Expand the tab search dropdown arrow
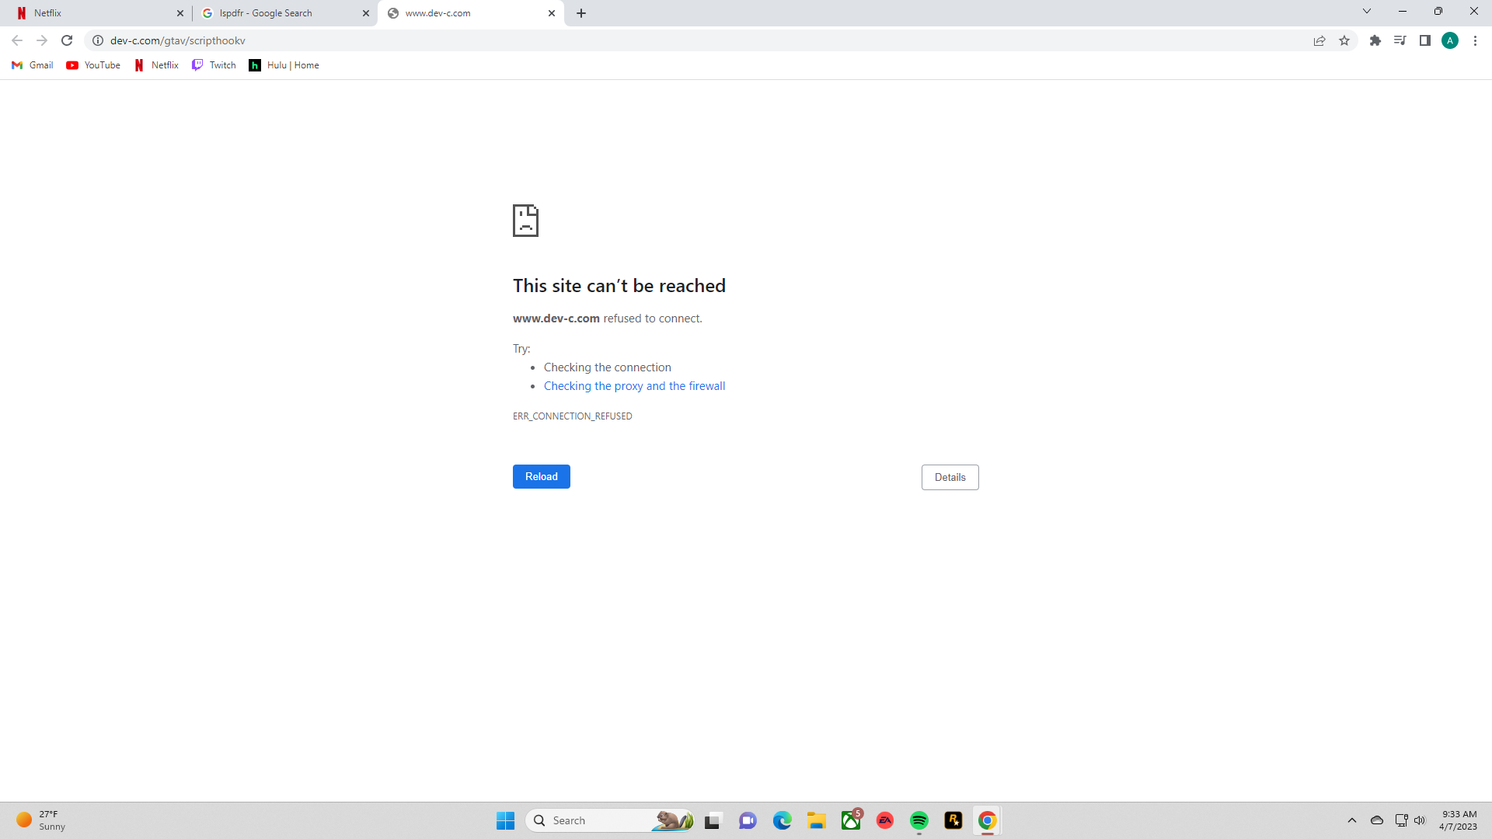This screenshot has width=1492, height=839. (x=1367, y=12)
